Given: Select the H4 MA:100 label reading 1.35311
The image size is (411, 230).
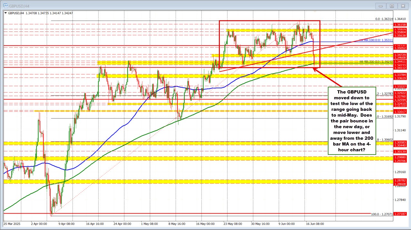Looking at the screenshot, I should tap(376, 40).
